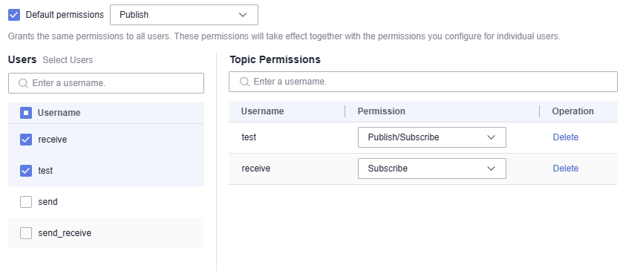Select the send_receive user row label

65,233
